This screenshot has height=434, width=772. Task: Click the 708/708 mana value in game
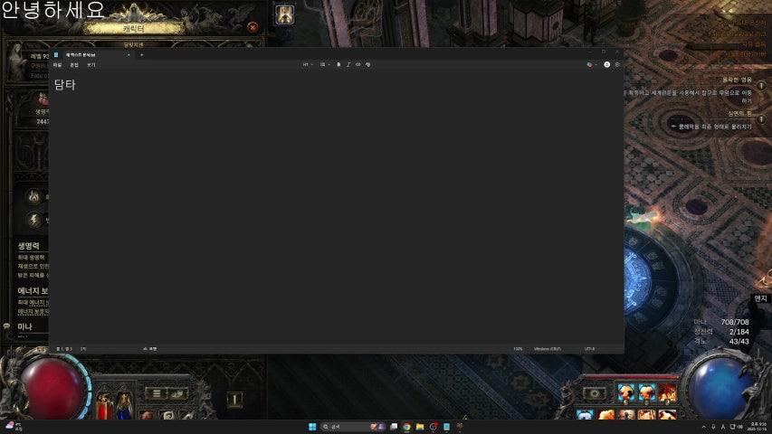[x=735, y=322]
